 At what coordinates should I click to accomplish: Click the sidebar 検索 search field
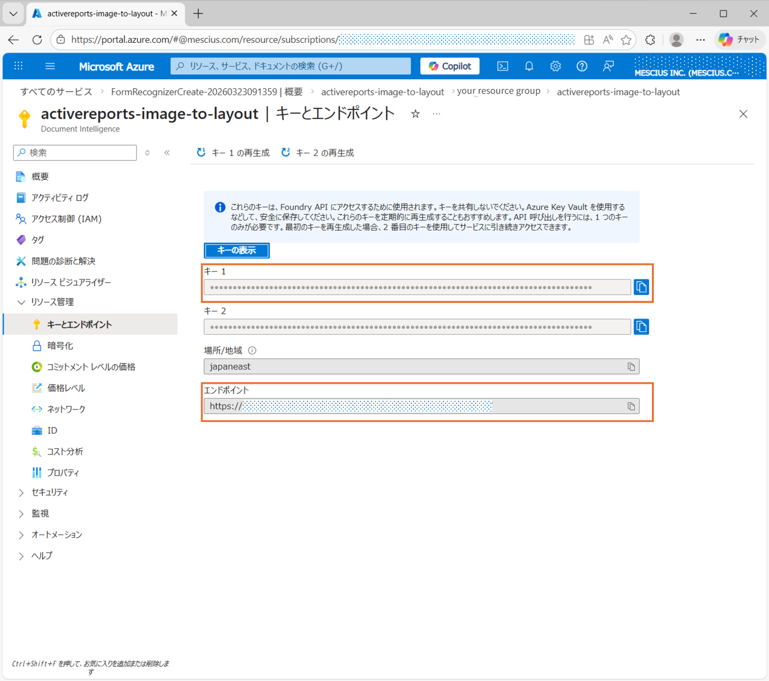tap(75, 153)
